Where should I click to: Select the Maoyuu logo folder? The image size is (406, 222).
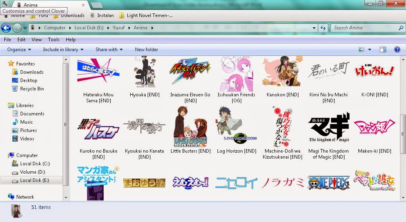point(144,183)
